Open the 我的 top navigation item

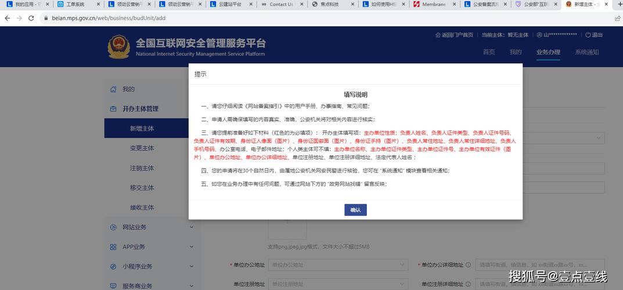(516, 52)
